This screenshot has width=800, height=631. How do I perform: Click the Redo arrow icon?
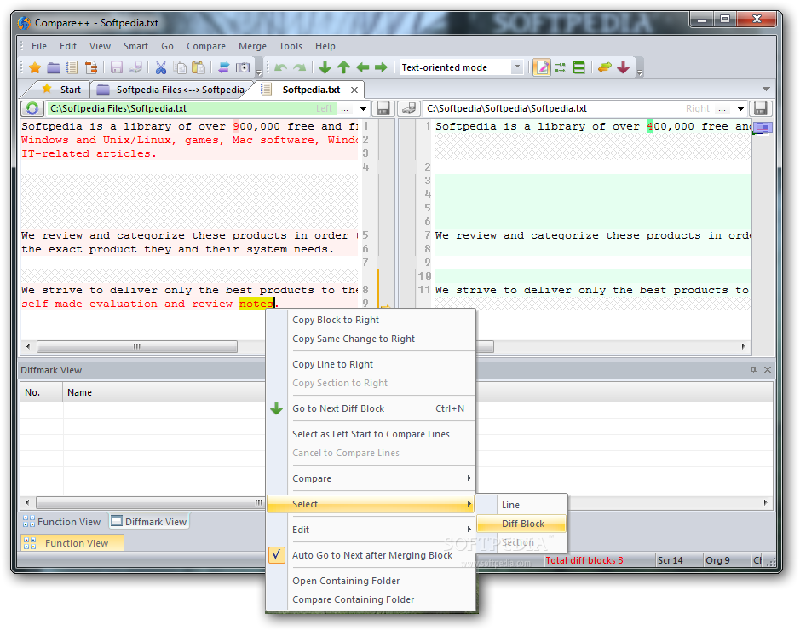pos(300,67)
